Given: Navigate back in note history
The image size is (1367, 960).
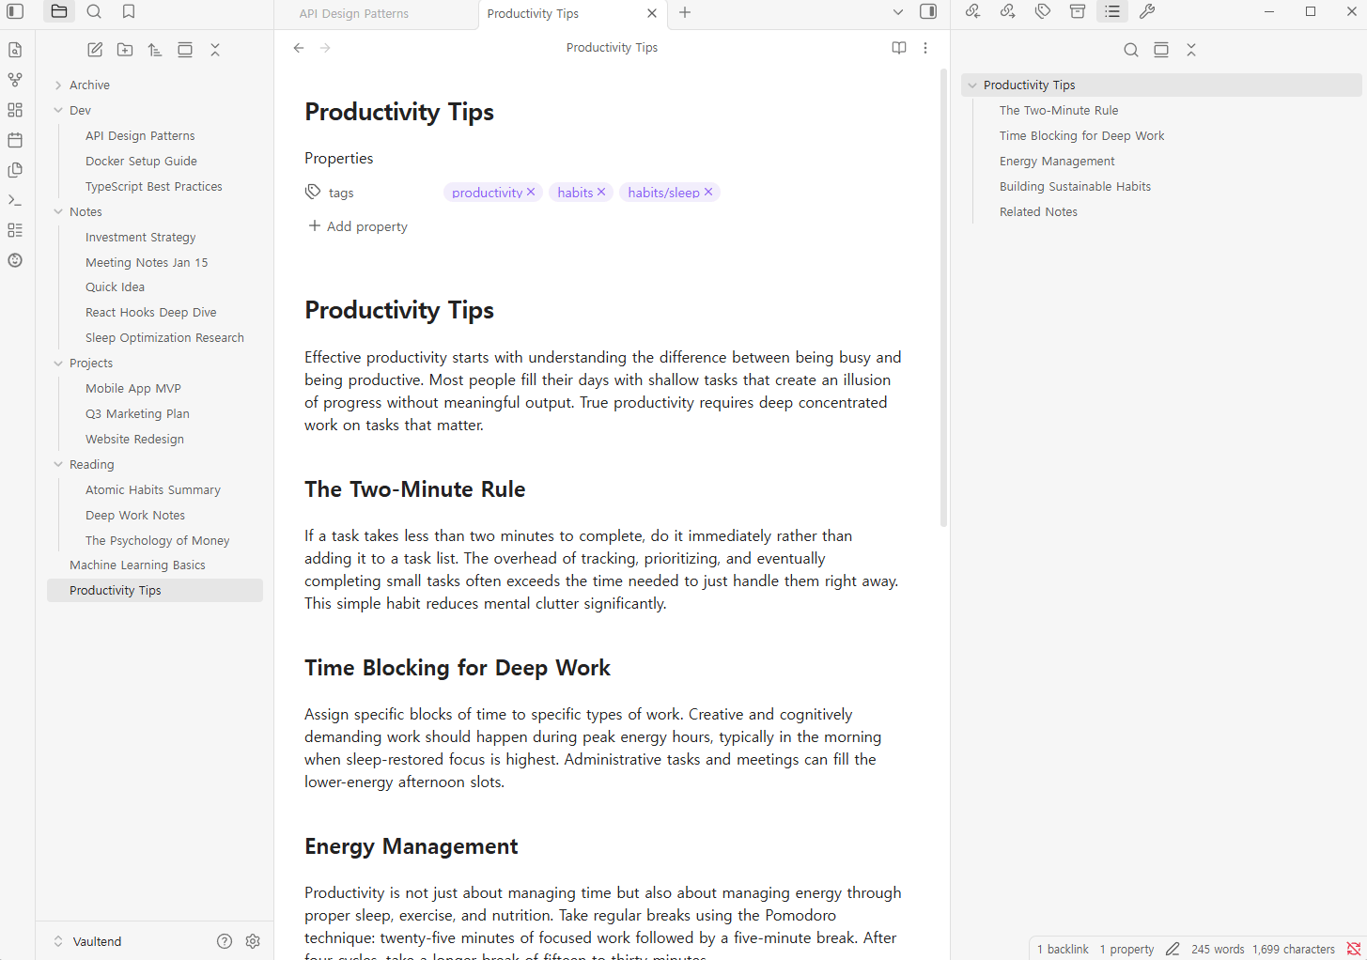Looking at the screenshot, I should coord(299,48).
